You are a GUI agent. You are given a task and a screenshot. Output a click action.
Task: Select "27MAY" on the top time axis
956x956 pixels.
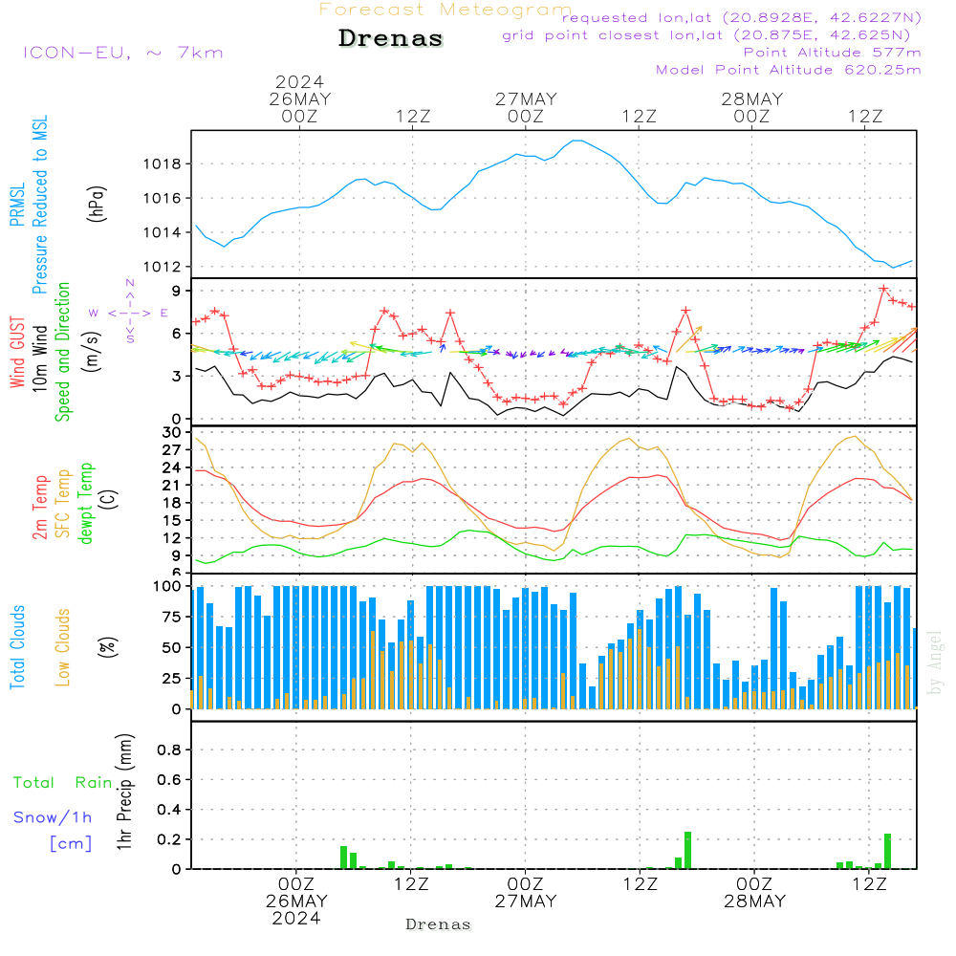pyautogui.click(x=526, y=99)
